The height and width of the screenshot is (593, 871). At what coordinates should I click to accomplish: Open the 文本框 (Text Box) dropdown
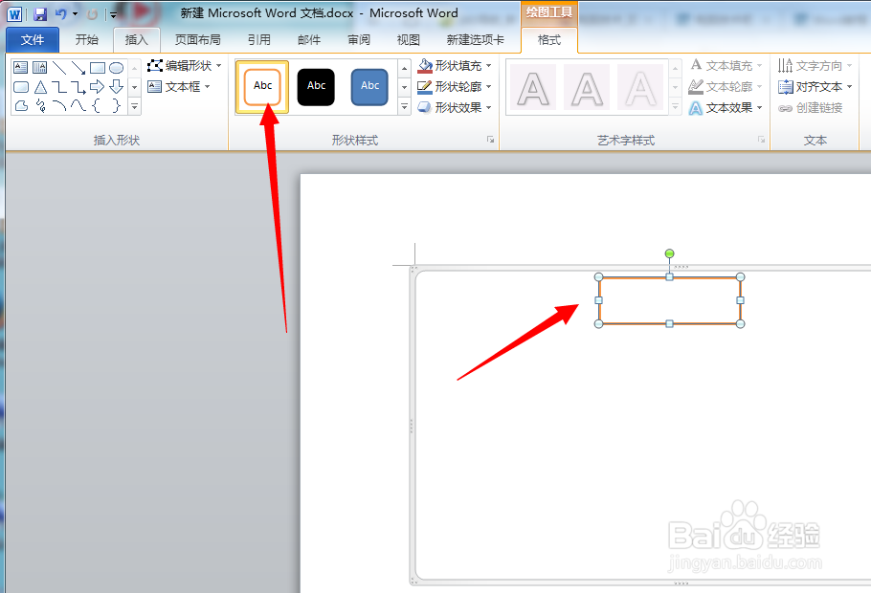[184, 86]
